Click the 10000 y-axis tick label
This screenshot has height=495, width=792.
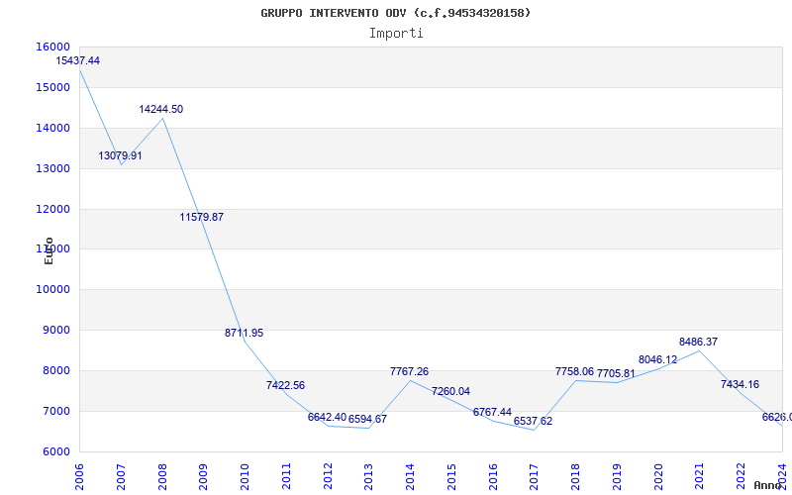point(53,290)
